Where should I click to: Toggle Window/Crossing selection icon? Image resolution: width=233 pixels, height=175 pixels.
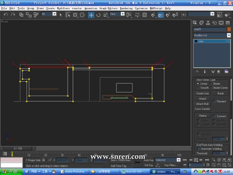[82, 15]
